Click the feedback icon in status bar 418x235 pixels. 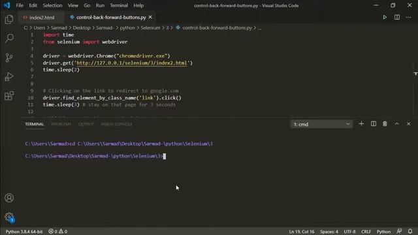[399, 231]
